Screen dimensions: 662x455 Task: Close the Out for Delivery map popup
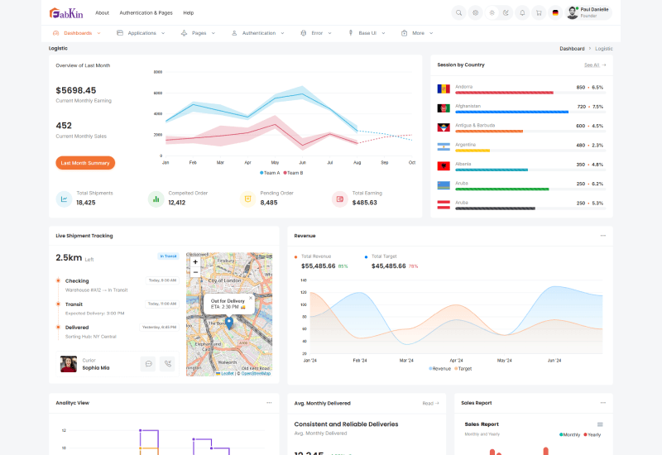[251, 298]
